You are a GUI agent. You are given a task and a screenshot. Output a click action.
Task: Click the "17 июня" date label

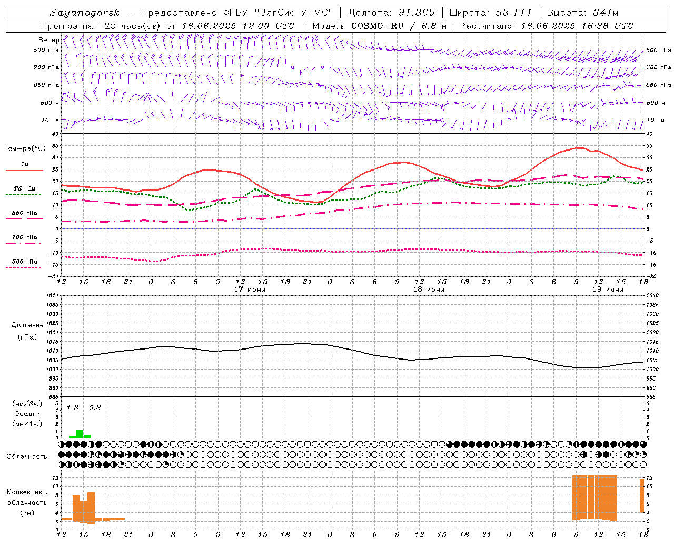click(250, 290)
